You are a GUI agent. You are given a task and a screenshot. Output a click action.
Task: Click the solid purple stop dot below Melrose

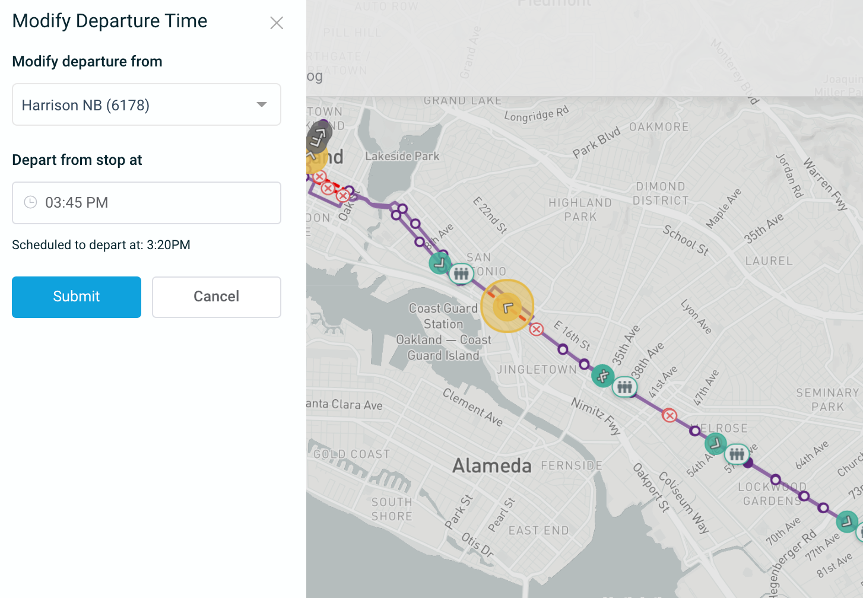click(x=748, y=463)
